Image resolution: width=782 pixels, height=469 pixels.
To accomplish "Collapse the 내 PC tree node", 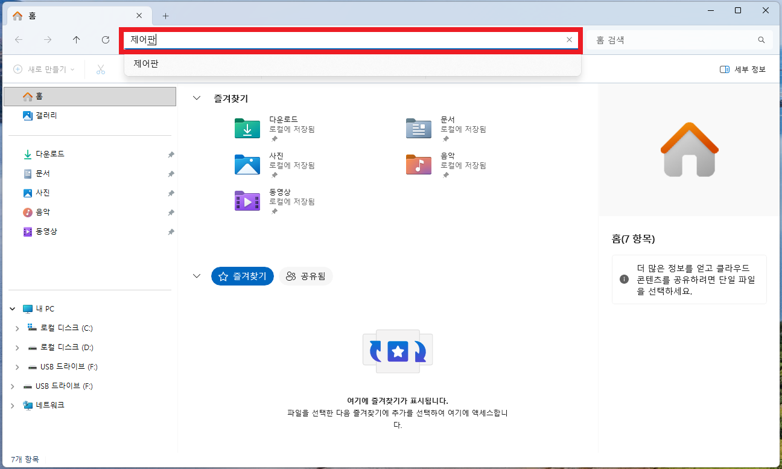I will [x=13, y=308].
